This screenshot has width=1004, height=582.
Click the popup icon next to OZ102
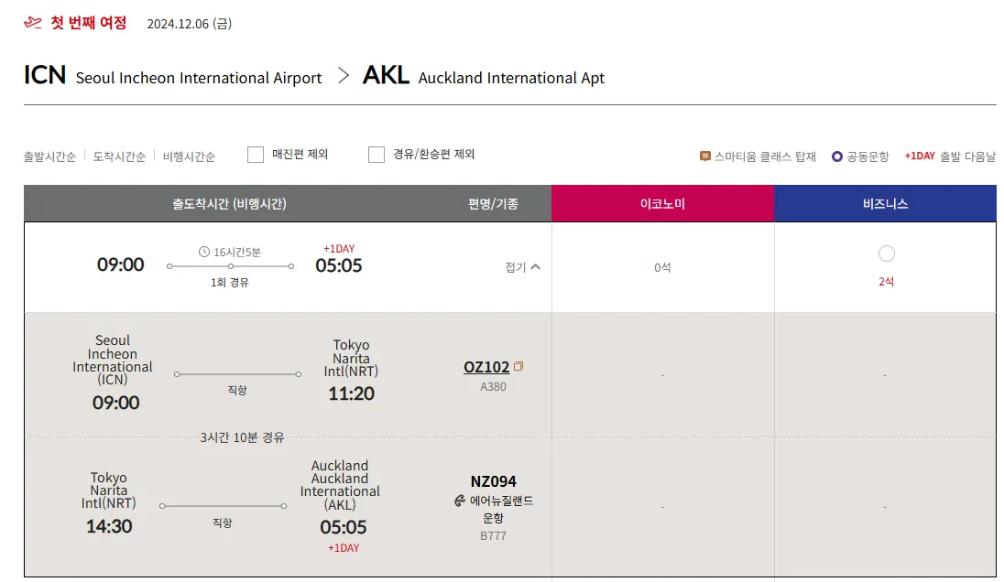point(518,367)
